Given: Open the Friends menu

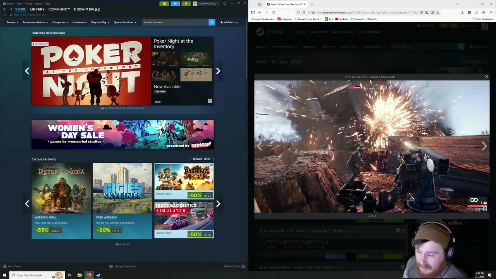Looking at the screenshot, I should [28, 3].
